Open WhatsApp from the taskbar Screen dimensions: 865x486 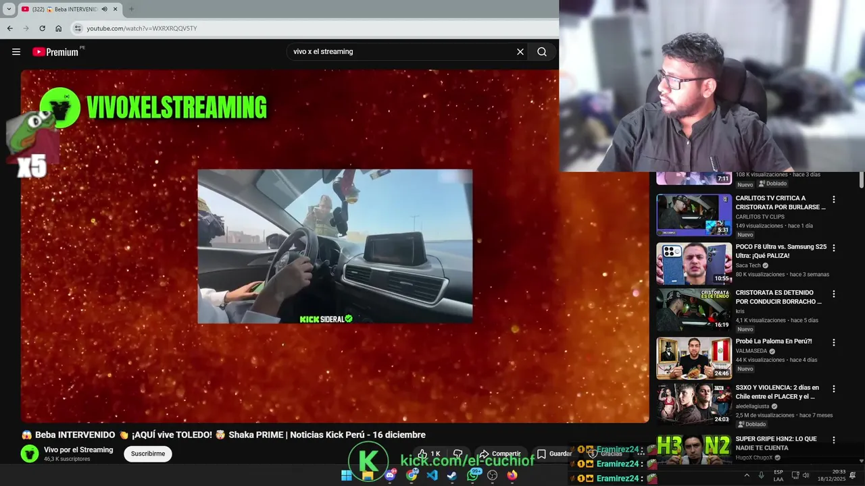473,475
